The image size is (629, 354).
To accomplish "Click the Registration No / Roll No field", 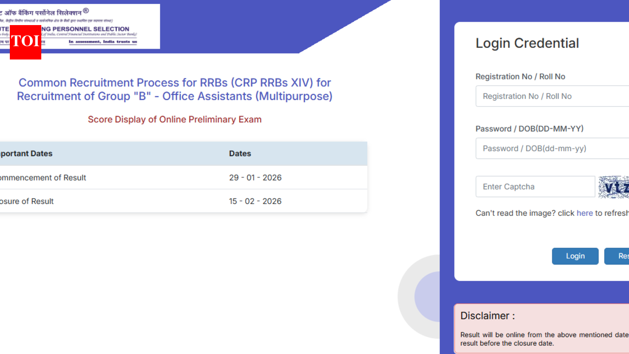I will click(x=552, y=96).
